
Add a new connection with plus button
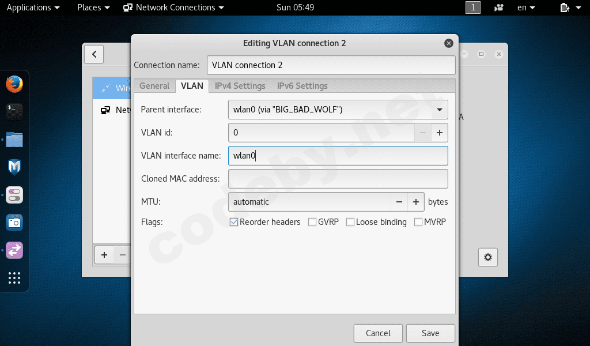pyautogui.click(x=104, y=255)
